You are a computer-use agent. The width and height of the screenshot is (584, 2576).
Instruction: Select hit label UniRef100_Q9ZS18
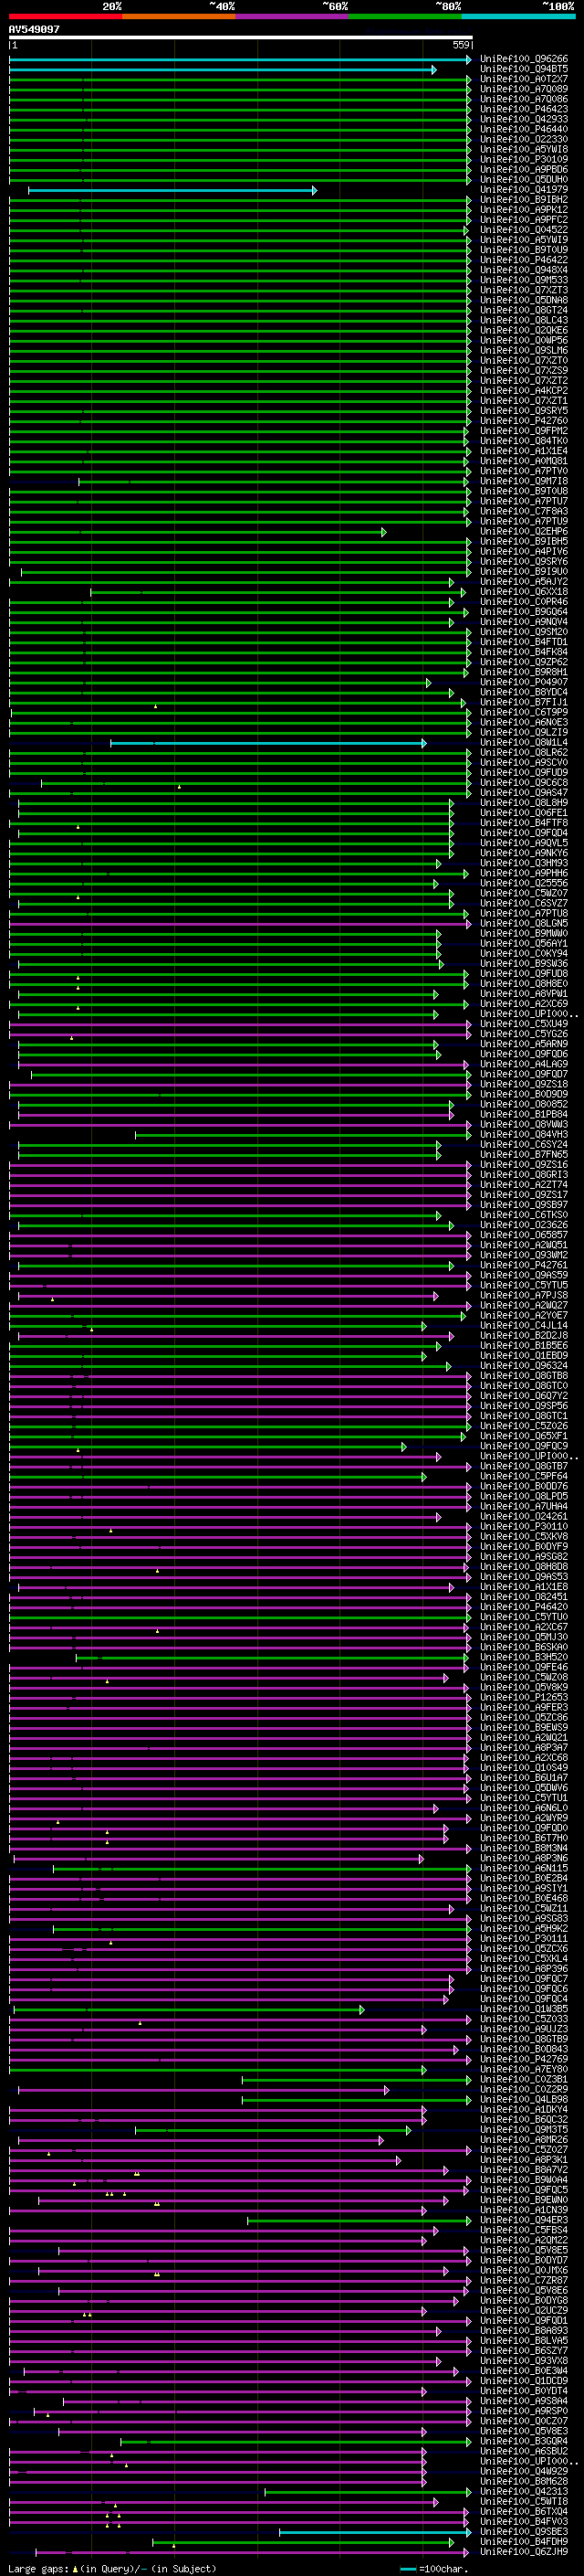click(523, 1083)
